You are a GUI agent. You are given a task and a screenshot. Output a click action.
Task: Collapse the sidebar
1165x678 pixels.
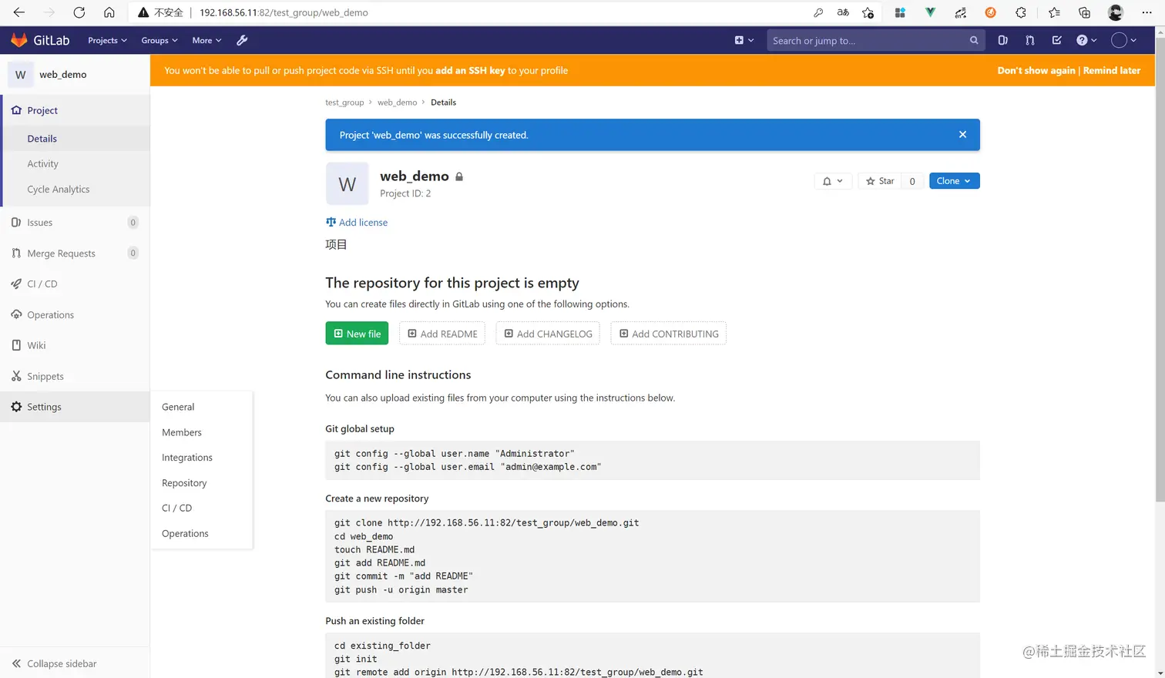point(75,663)
